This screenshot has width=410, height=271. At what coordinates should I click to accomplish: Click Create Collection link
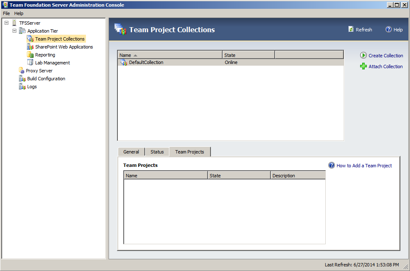point(386,56)
